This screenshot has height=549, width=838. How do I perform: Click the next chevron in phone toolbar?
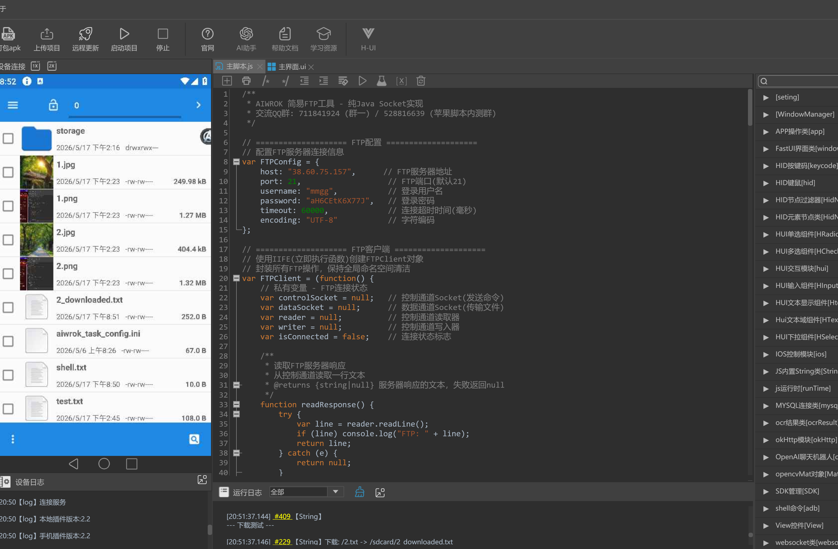tap(199, 105)
